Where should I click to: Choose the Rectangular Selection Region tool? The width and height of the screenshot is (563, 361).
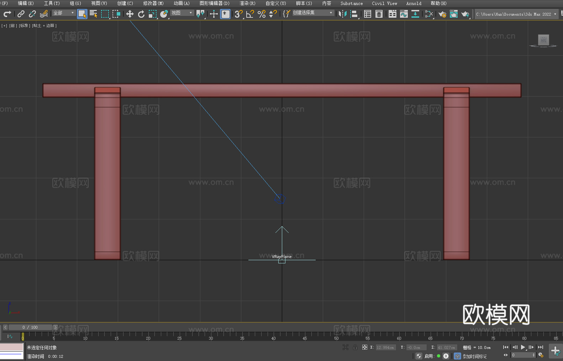coord(105,14)
